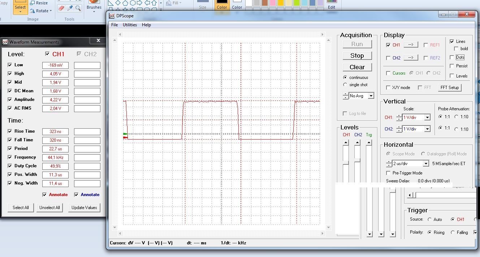
Task: Click the Waveform Measurements window icon
Action: [x=5, y=42]
